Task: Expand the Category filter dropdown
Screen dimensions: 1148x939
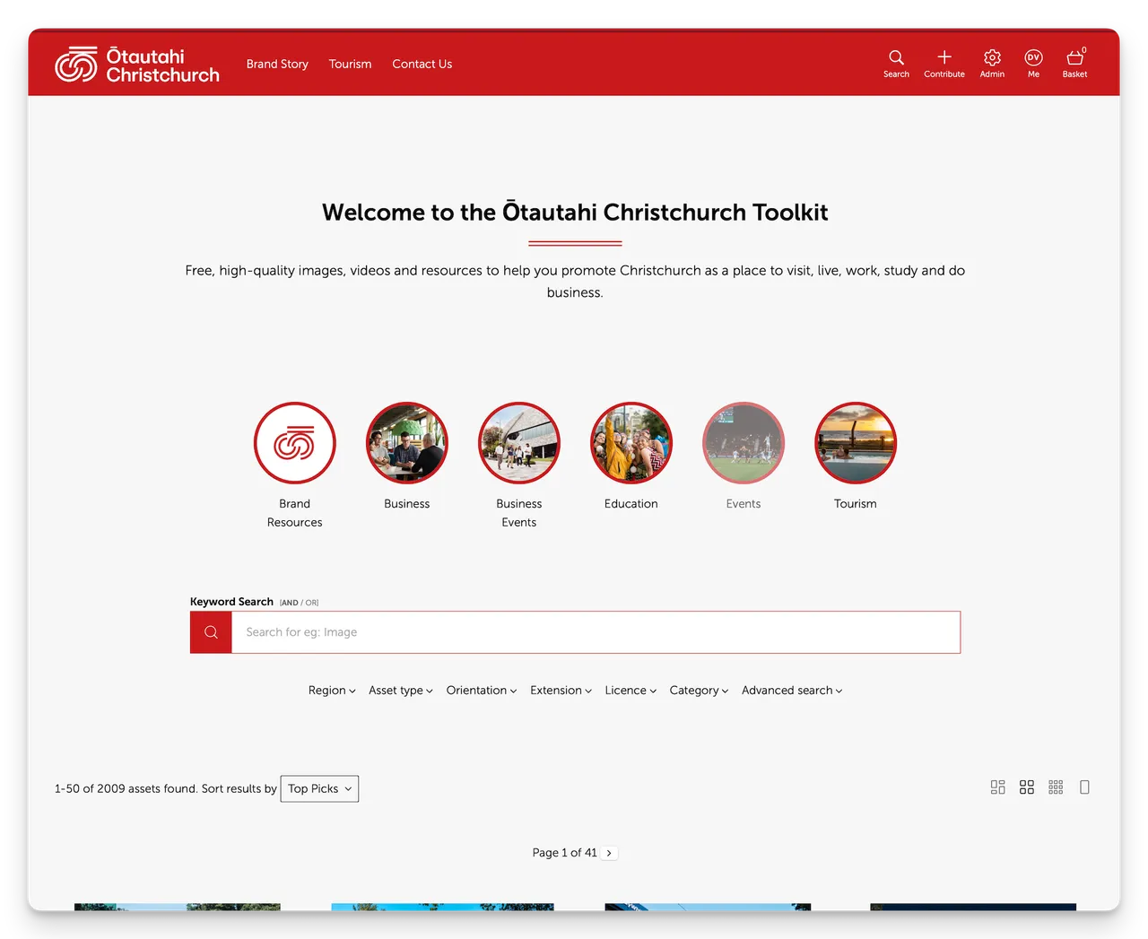Action: click(699, 691)
